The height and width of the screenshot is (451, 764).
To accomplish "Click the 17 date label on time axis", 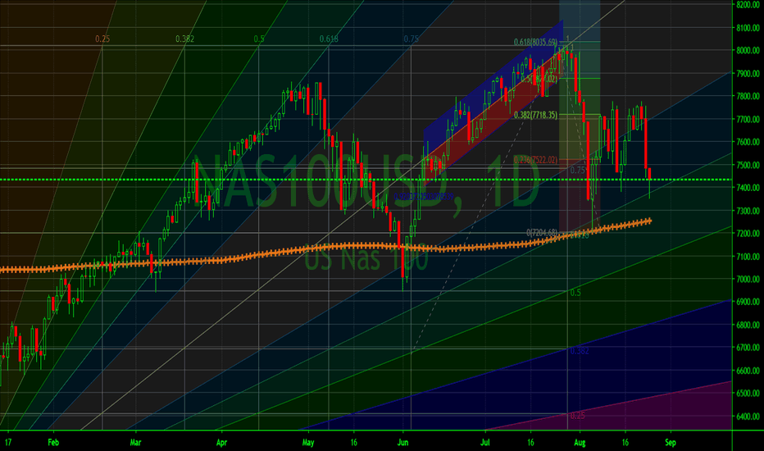I will [x=8, y=443].
